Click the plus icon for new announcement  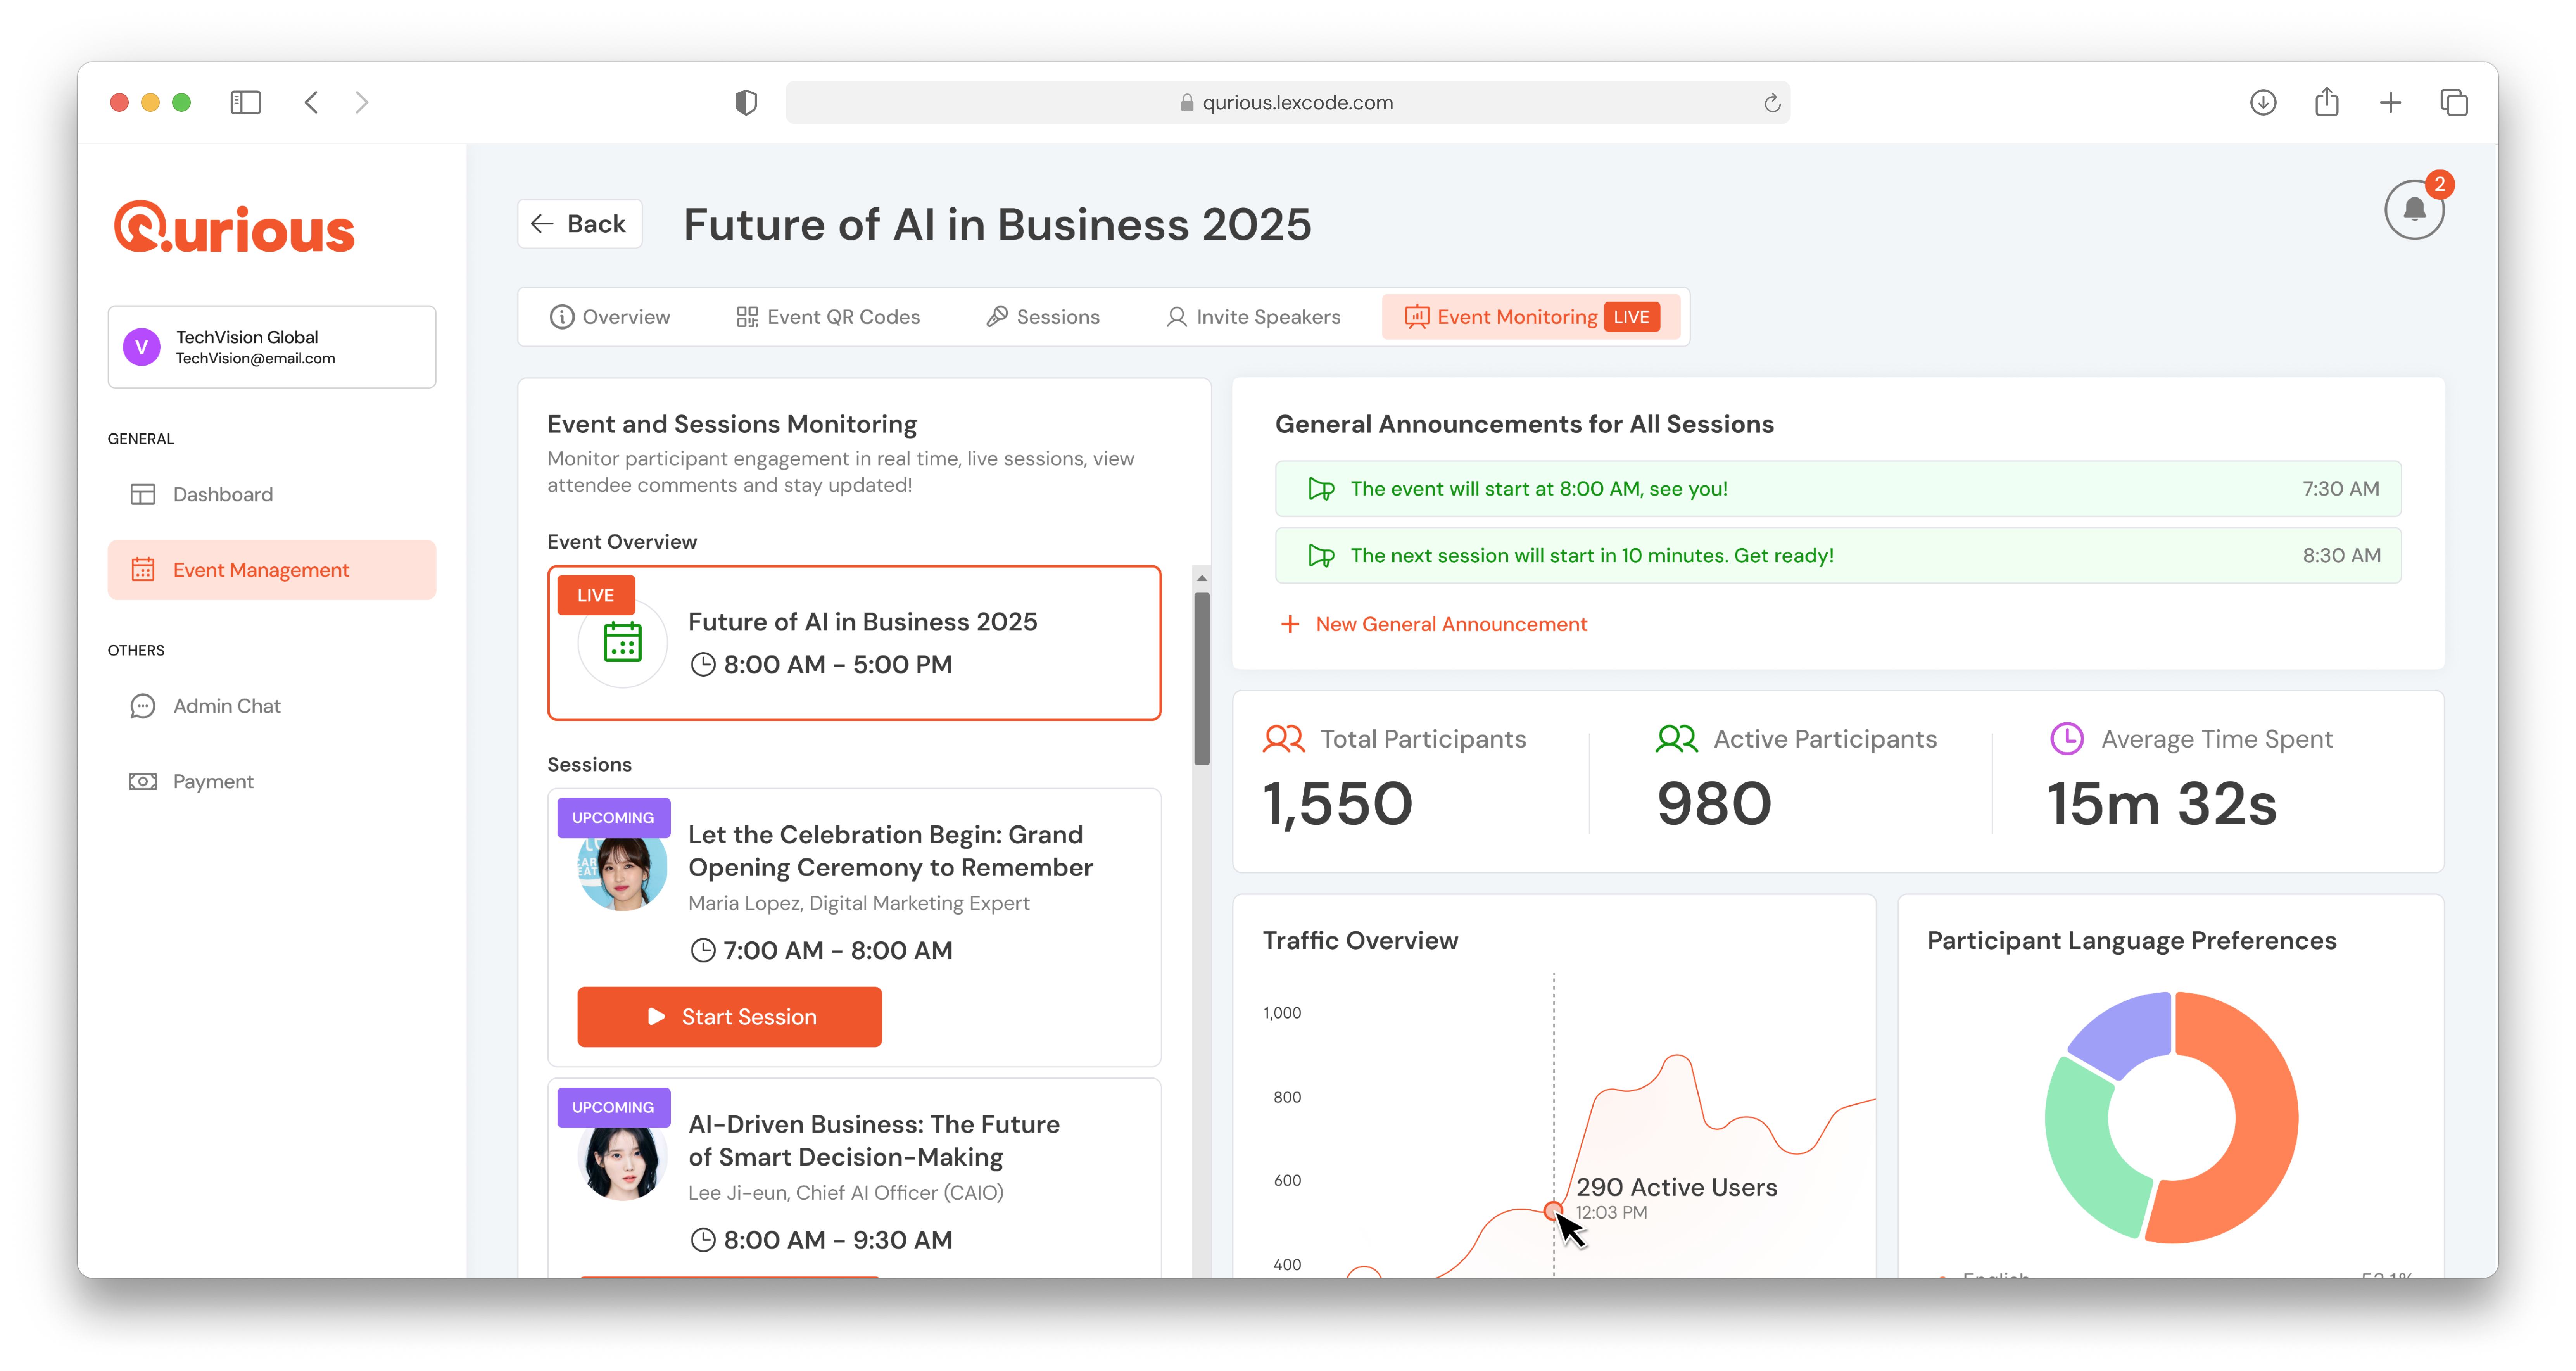point(1290,624)
